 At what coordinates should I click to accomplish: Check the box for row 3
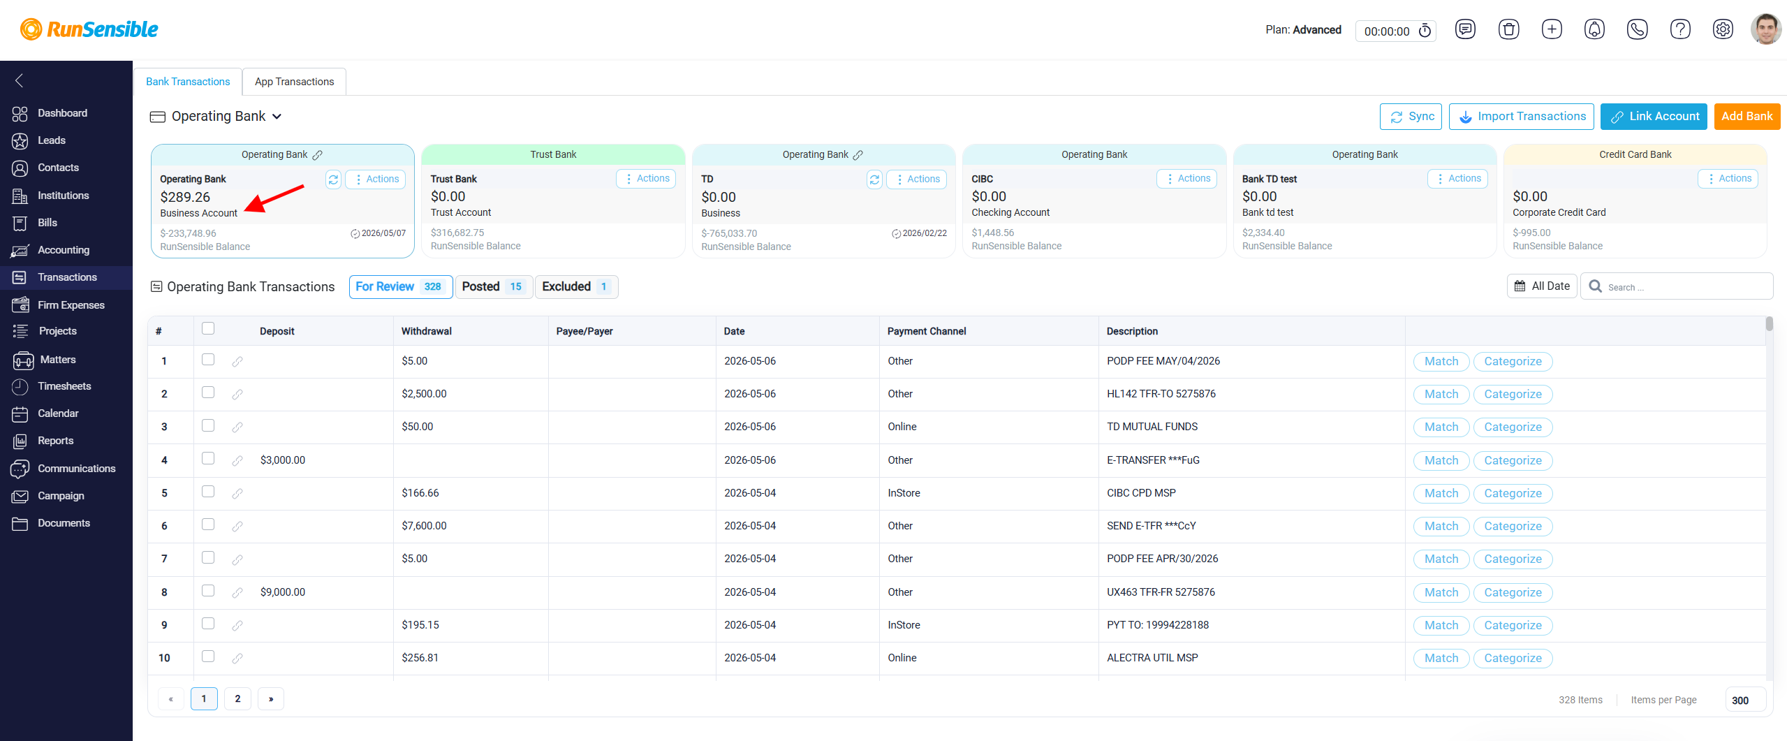coord(208,425)
